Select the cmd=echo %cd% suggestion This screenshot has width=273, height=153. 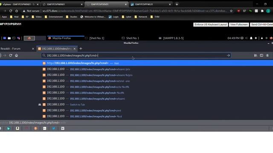[x=136, y=87]
